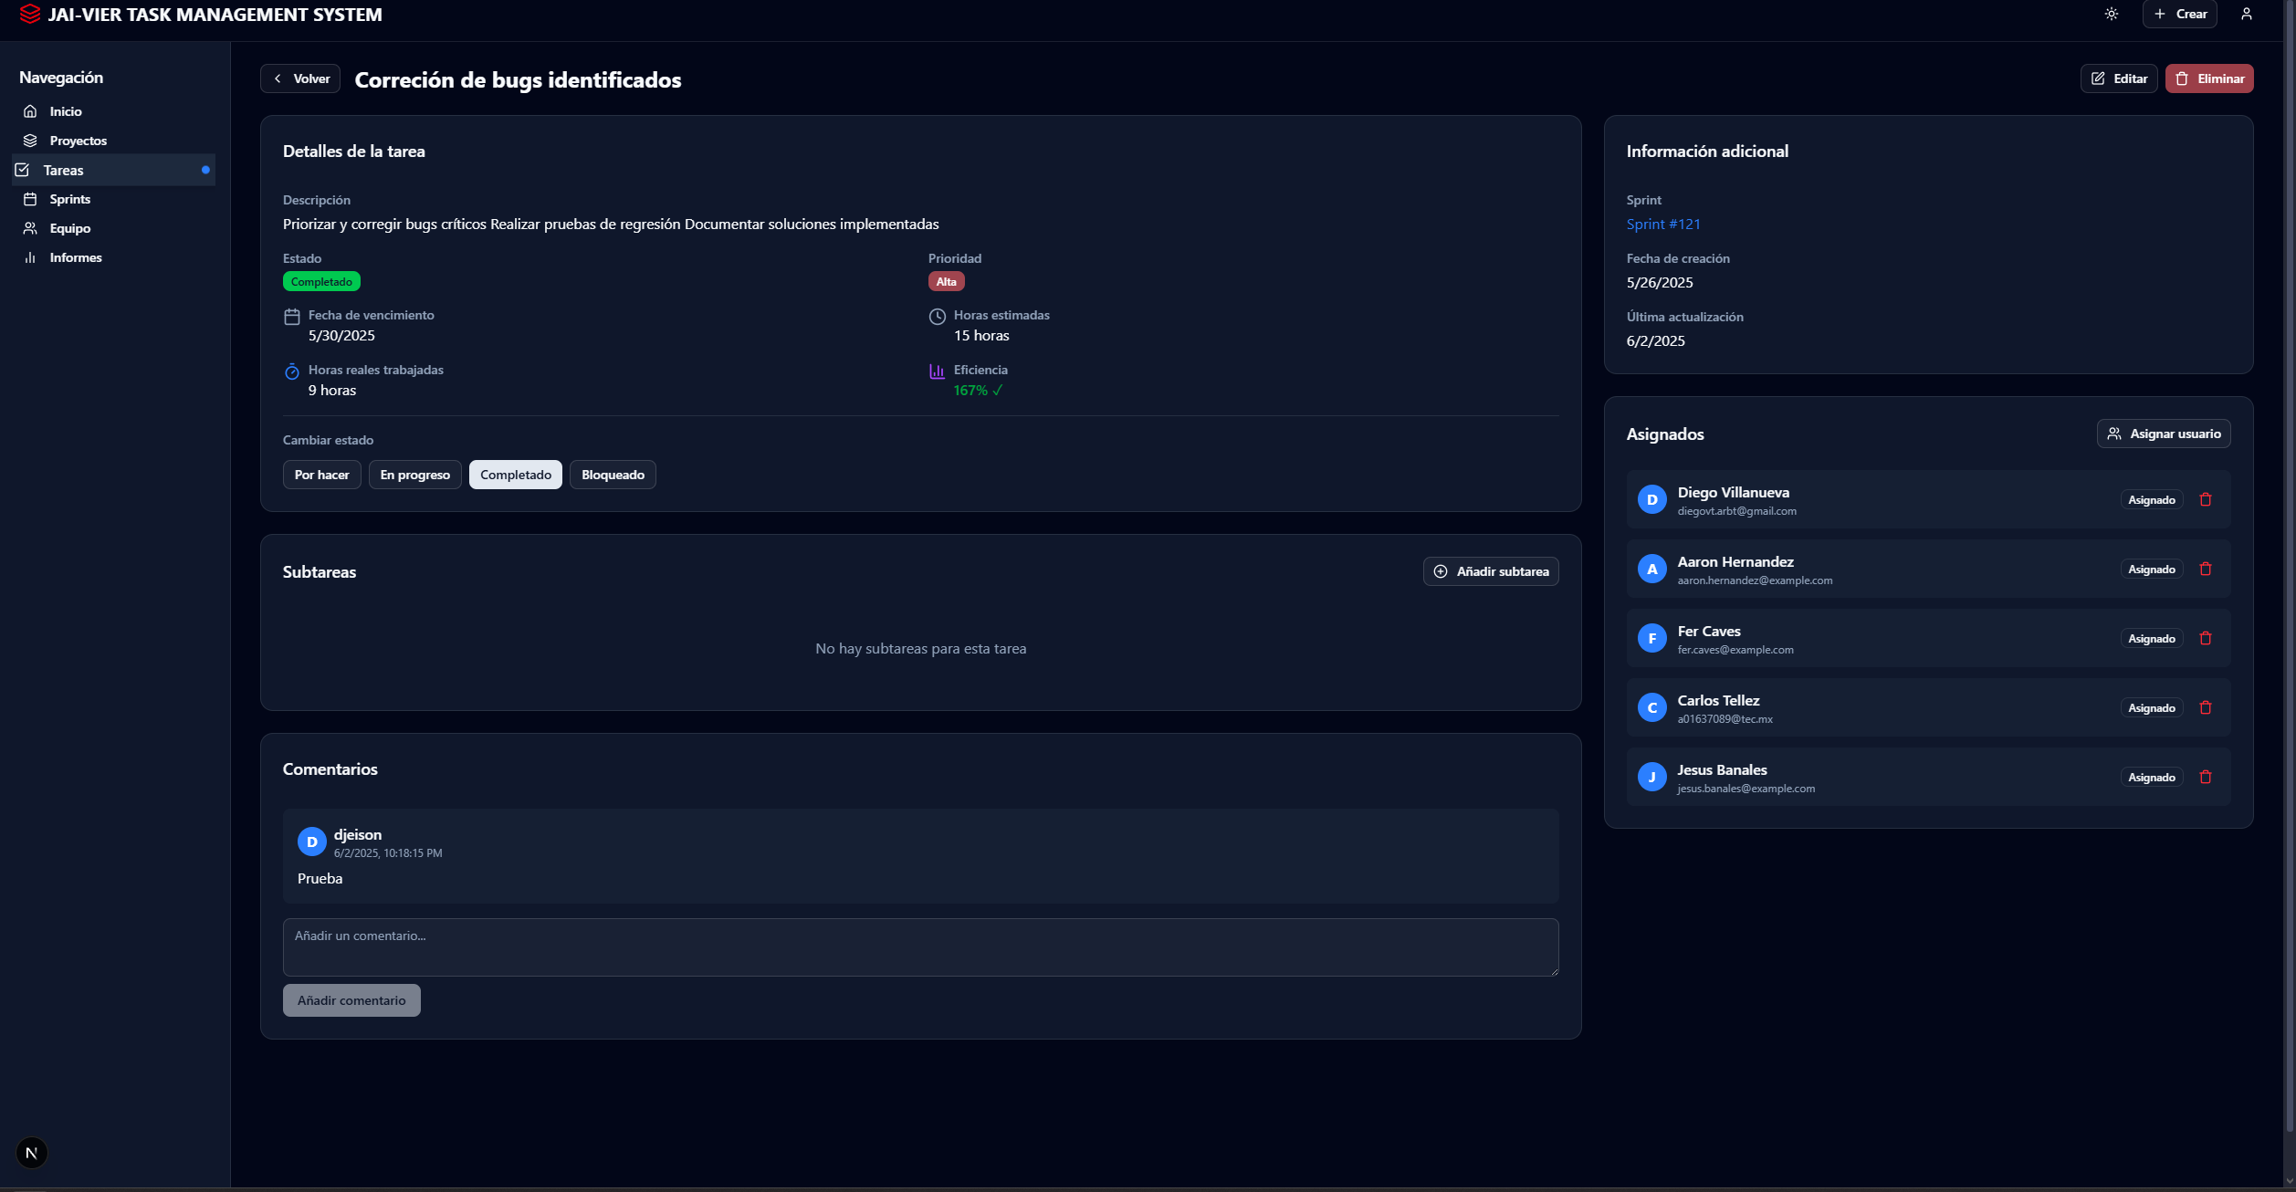Viewport: 2296px width, 1192px height.
Task: Click the red Eliminar button
Action: pyautogui.click(x=2208, y=78)
